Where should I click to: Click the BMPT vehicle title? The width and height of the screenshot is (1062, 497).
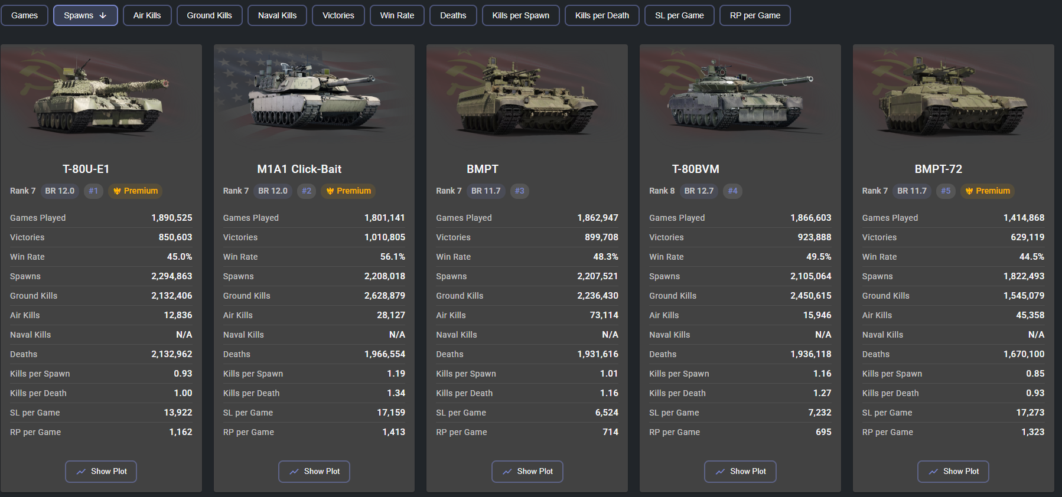(483, 169)
